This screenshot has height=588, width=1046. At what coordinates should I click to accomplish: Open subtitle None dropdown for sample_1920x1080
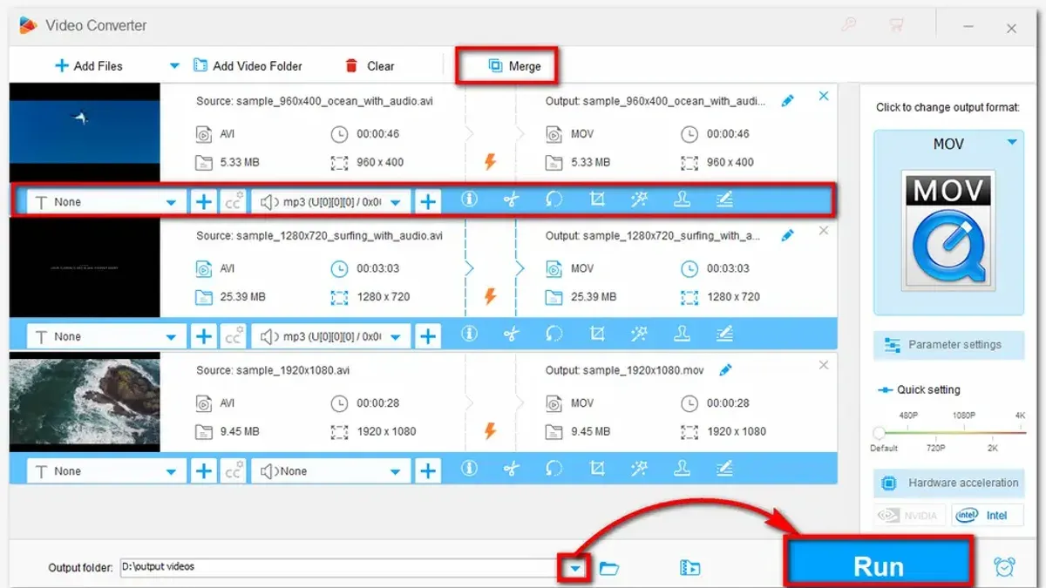pyautogui.click(x=106, y=471)
